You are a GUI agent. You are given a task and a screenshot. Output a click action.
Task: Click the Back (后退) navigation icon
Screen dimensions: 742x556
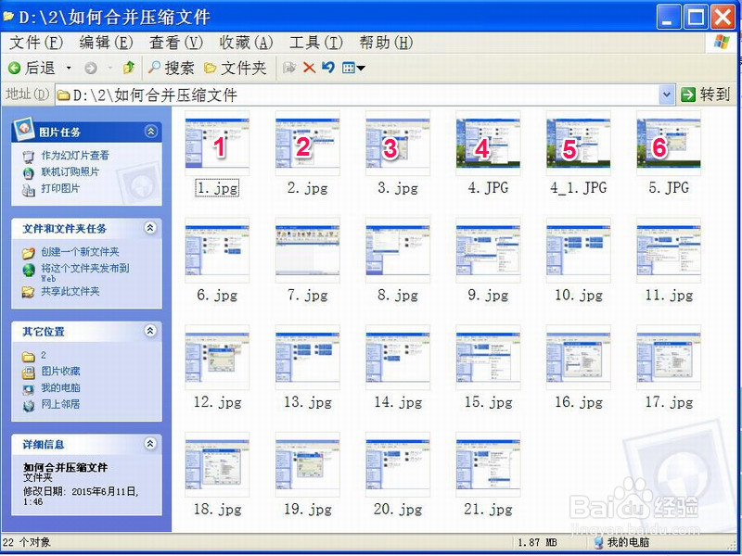click(x=13, y=69)
